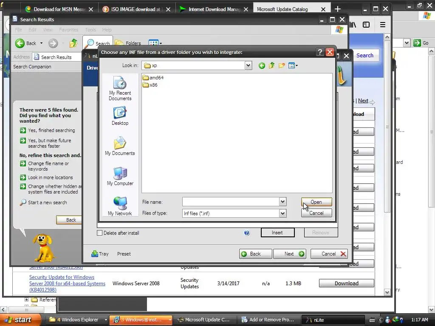
Task: Click Next link on Update Catalog results
Action: 363,101
